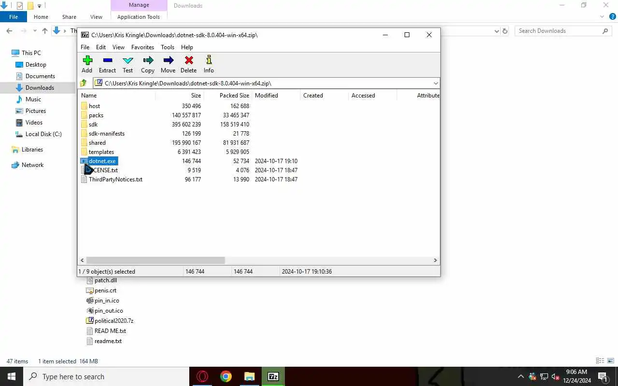
Task: Open the 7-Zip Favorites menu
Action: coord(142,47)
